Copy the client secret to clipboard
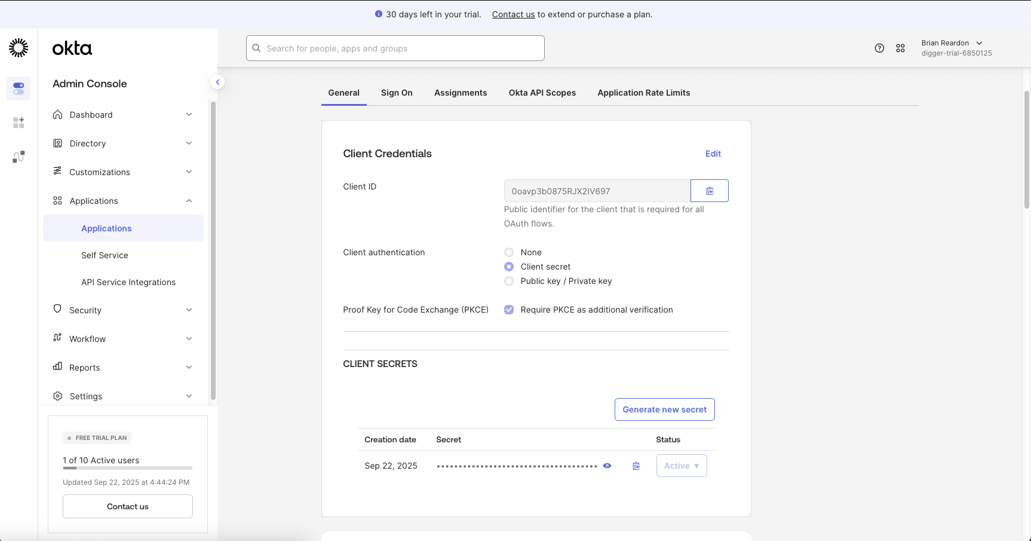The height and width of the screenshot is (541, 1031). 636,466
